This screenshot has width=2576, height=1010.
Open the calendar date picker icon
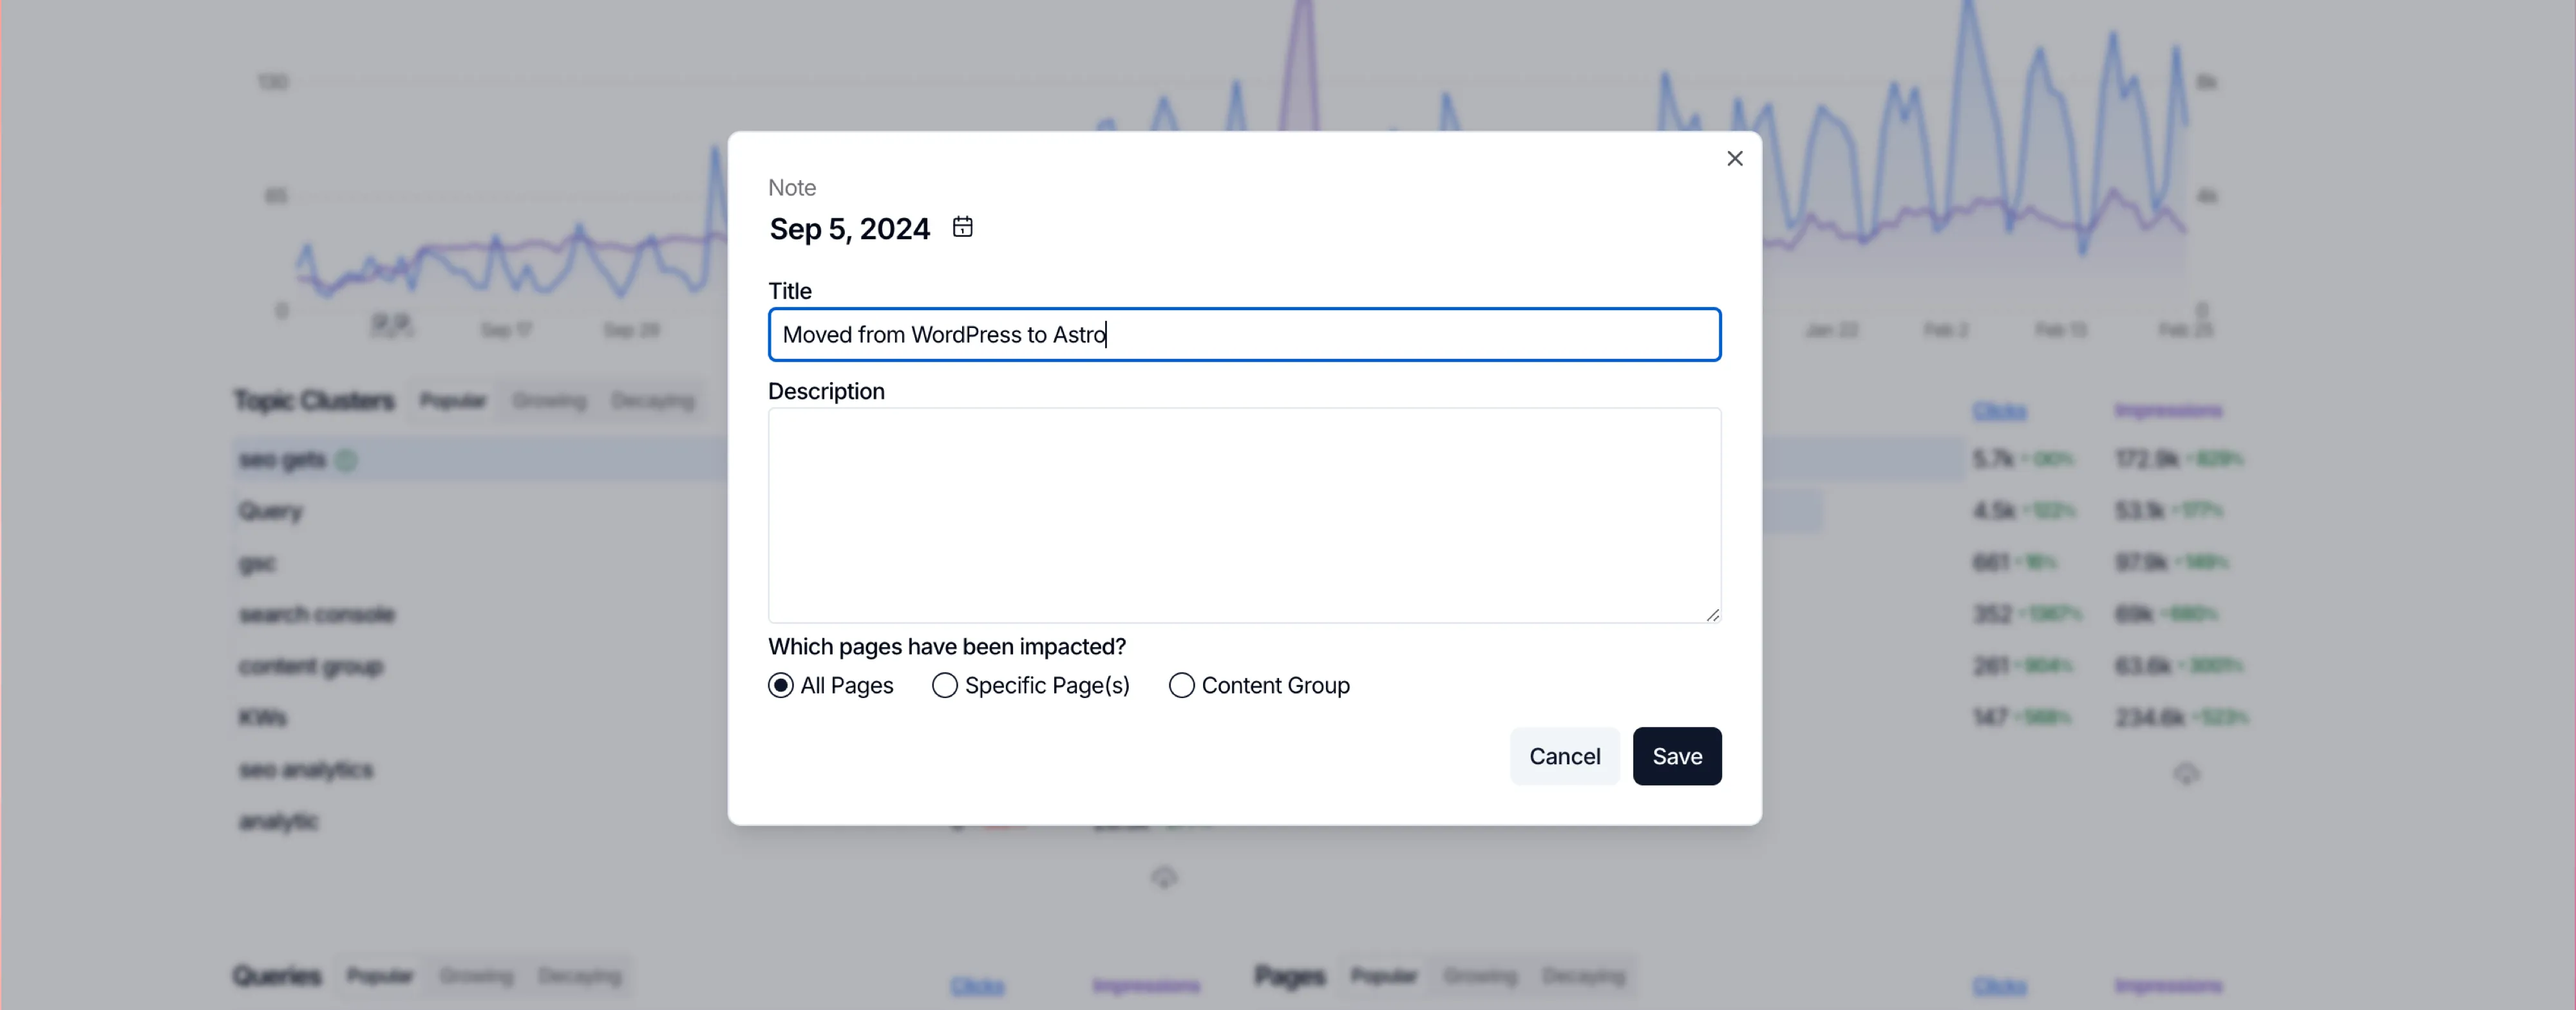[962, 228]
